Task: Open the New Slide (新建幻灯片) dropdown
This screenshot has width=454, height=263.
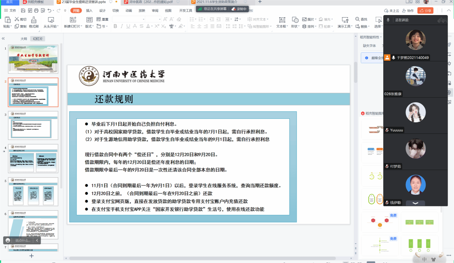Action: [73, 26]
